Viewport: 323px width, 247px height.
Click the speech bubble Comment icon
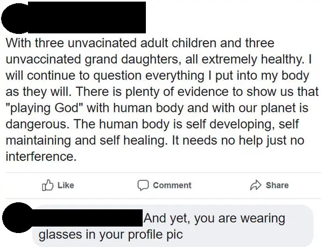(143, 185)
